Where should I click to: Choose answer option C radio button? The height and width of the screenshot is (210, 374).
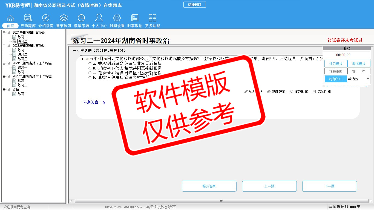pos(90,73)
